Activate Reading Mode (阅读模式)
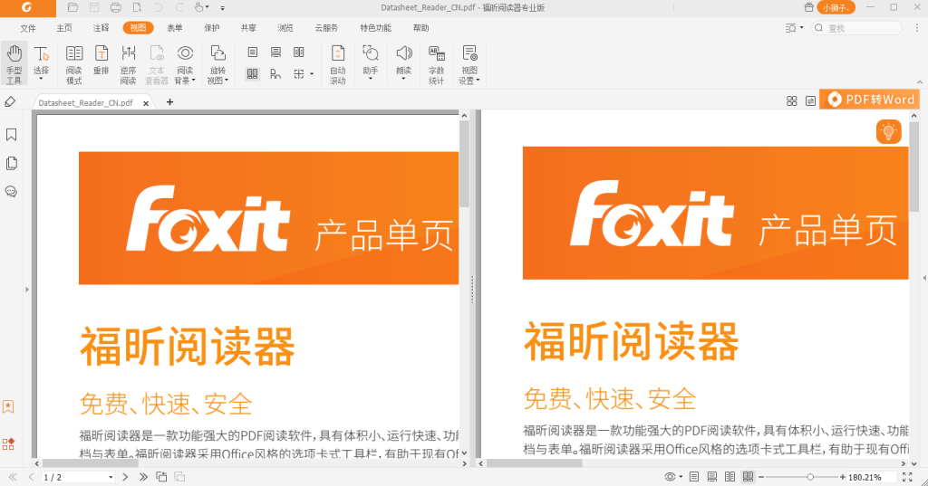The height and width of the screenshot is (486, 928). coord(74,64)
